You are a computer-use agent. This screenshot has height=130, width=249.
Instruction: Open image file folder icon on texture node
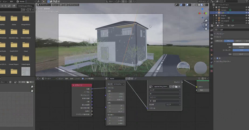[176, 86]
